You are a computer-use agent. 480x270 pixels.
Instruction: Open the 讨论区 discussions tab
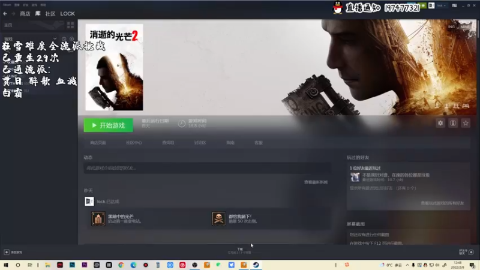[x=200, y=143]
